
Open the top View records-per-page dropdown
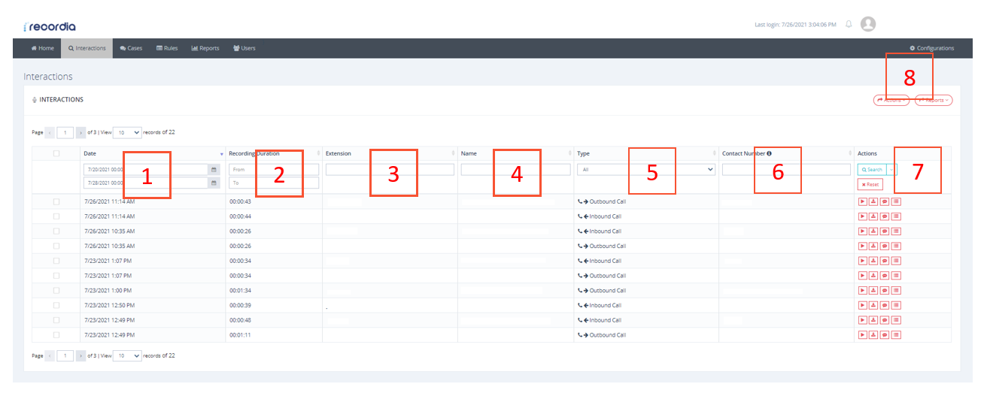(x=127, y=132)
